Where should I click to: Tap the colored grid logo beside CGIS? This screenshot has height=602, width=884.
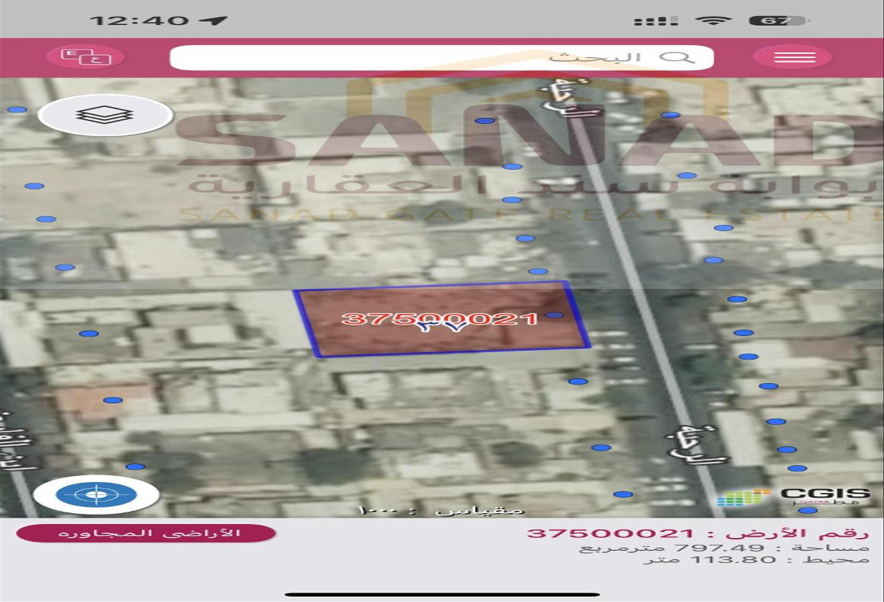point(744,498)
